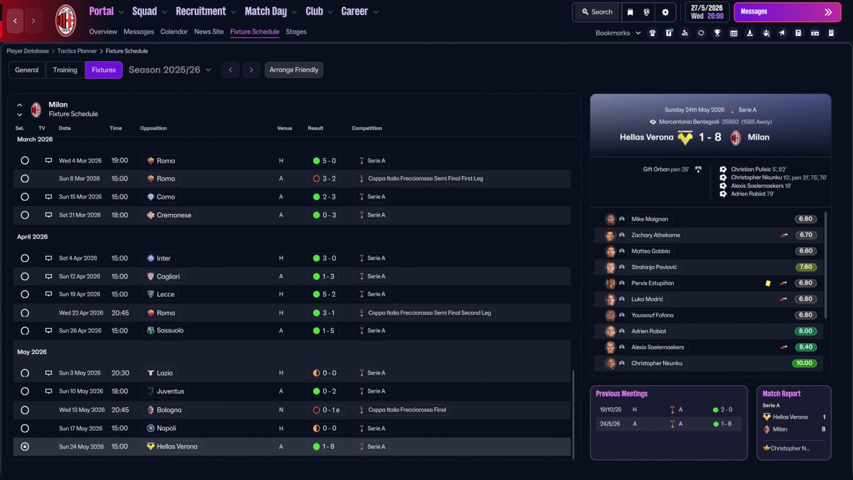Select the radio button for Roma on 4 Mar
853x480 pixels.
(x=25, y=161)
